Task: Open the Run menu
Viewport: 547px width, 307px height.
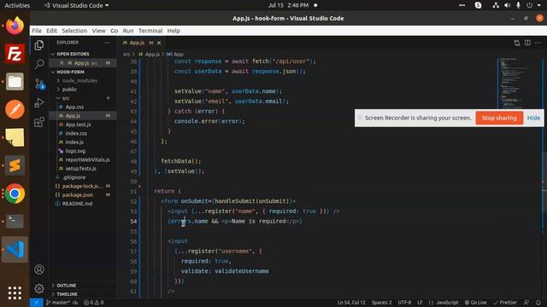Action: [128, 31]
